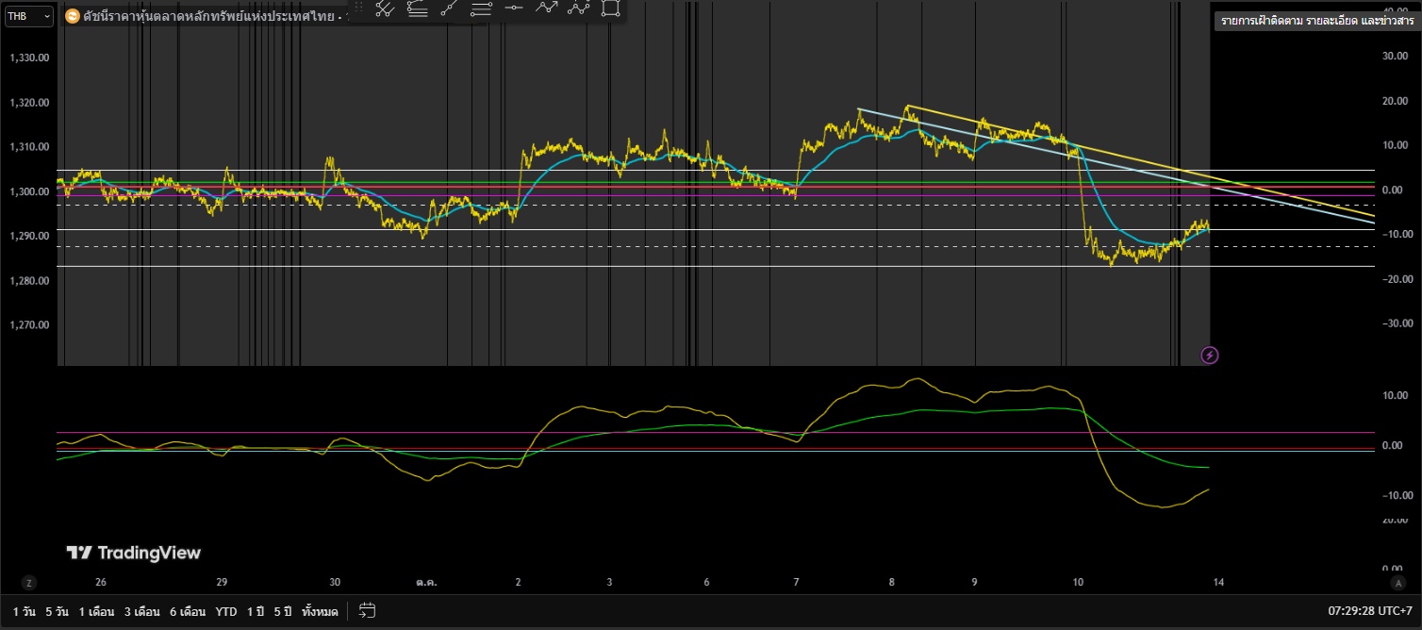Toggle the A auto-scale button
The height and width of the screenshot is (630, 1422).
(1397, 583)
